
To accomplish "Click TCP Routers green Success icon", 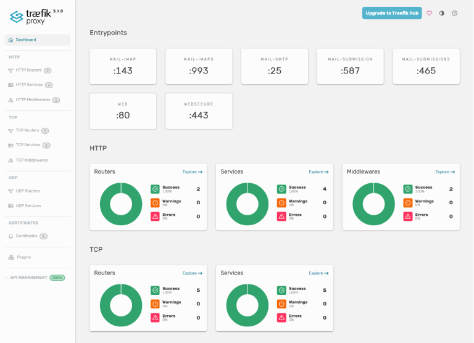I will [155, 291].
